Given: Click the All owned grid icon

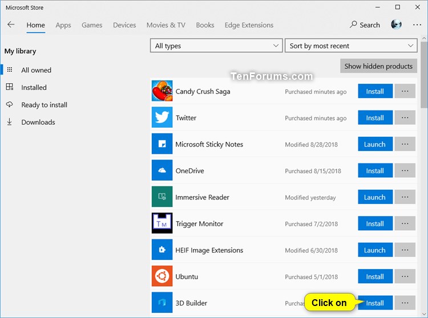Looking at the screenshot, I should click(10, 70).
